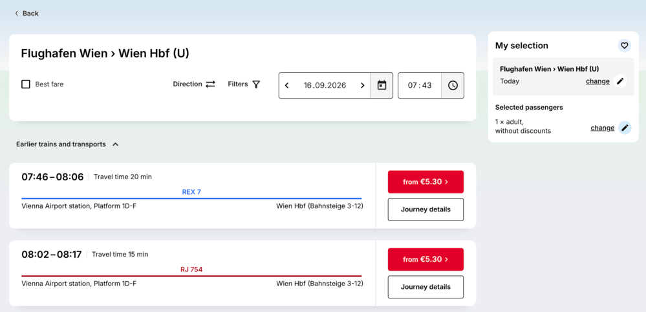Open Journey details for RJ 754
This screenshot has height=312, width=646.
pyautogui.click(x=425, y=287)
